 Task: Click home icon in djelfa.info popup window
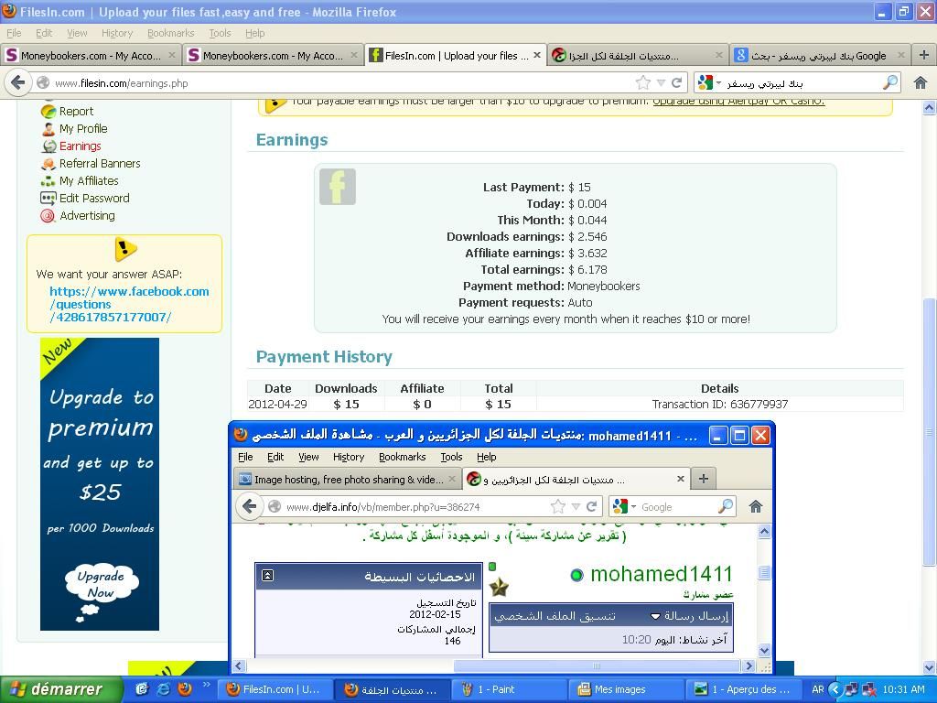(x=755, y=506)
